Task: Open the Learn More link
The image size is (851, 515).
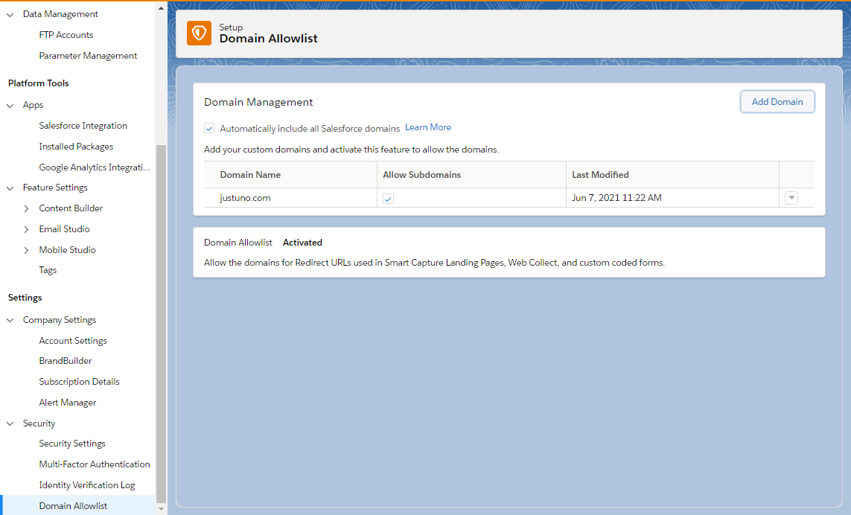Action: (428, 127)
